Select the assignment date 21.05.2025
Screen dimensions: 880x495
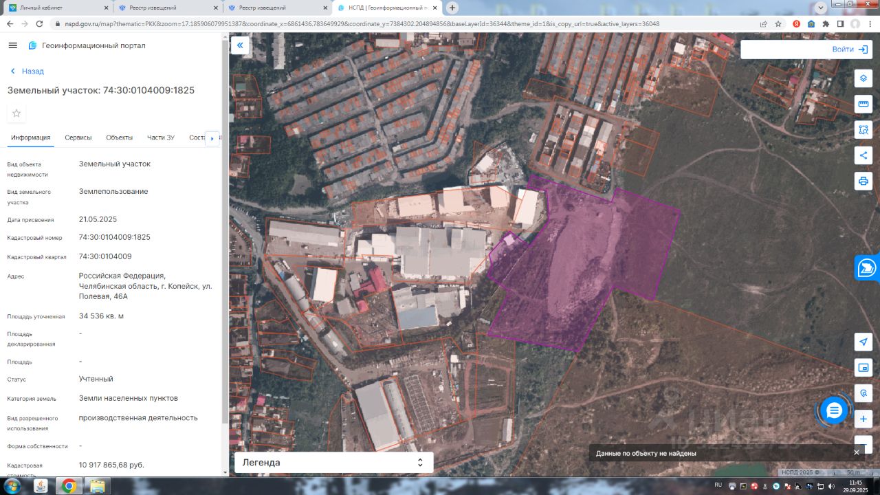[x=98, y=219]
